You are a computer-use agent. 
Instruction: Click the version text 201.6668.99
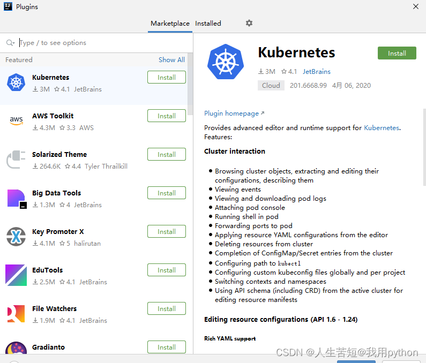pyautogui.click(x=308, y=86)
